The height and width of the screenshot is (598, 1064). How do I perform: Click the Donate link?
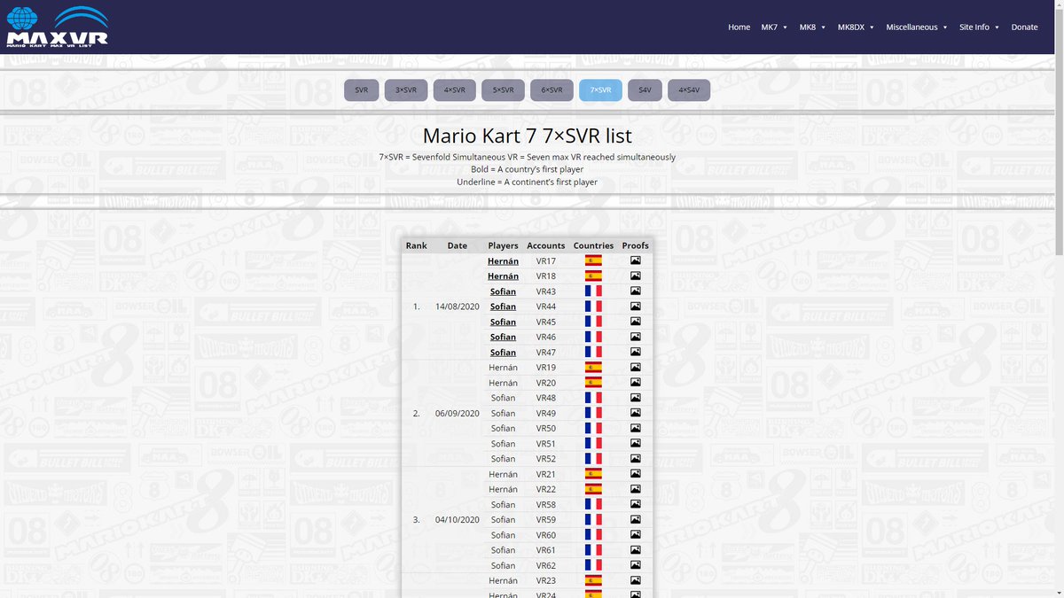pos(1024,27)
